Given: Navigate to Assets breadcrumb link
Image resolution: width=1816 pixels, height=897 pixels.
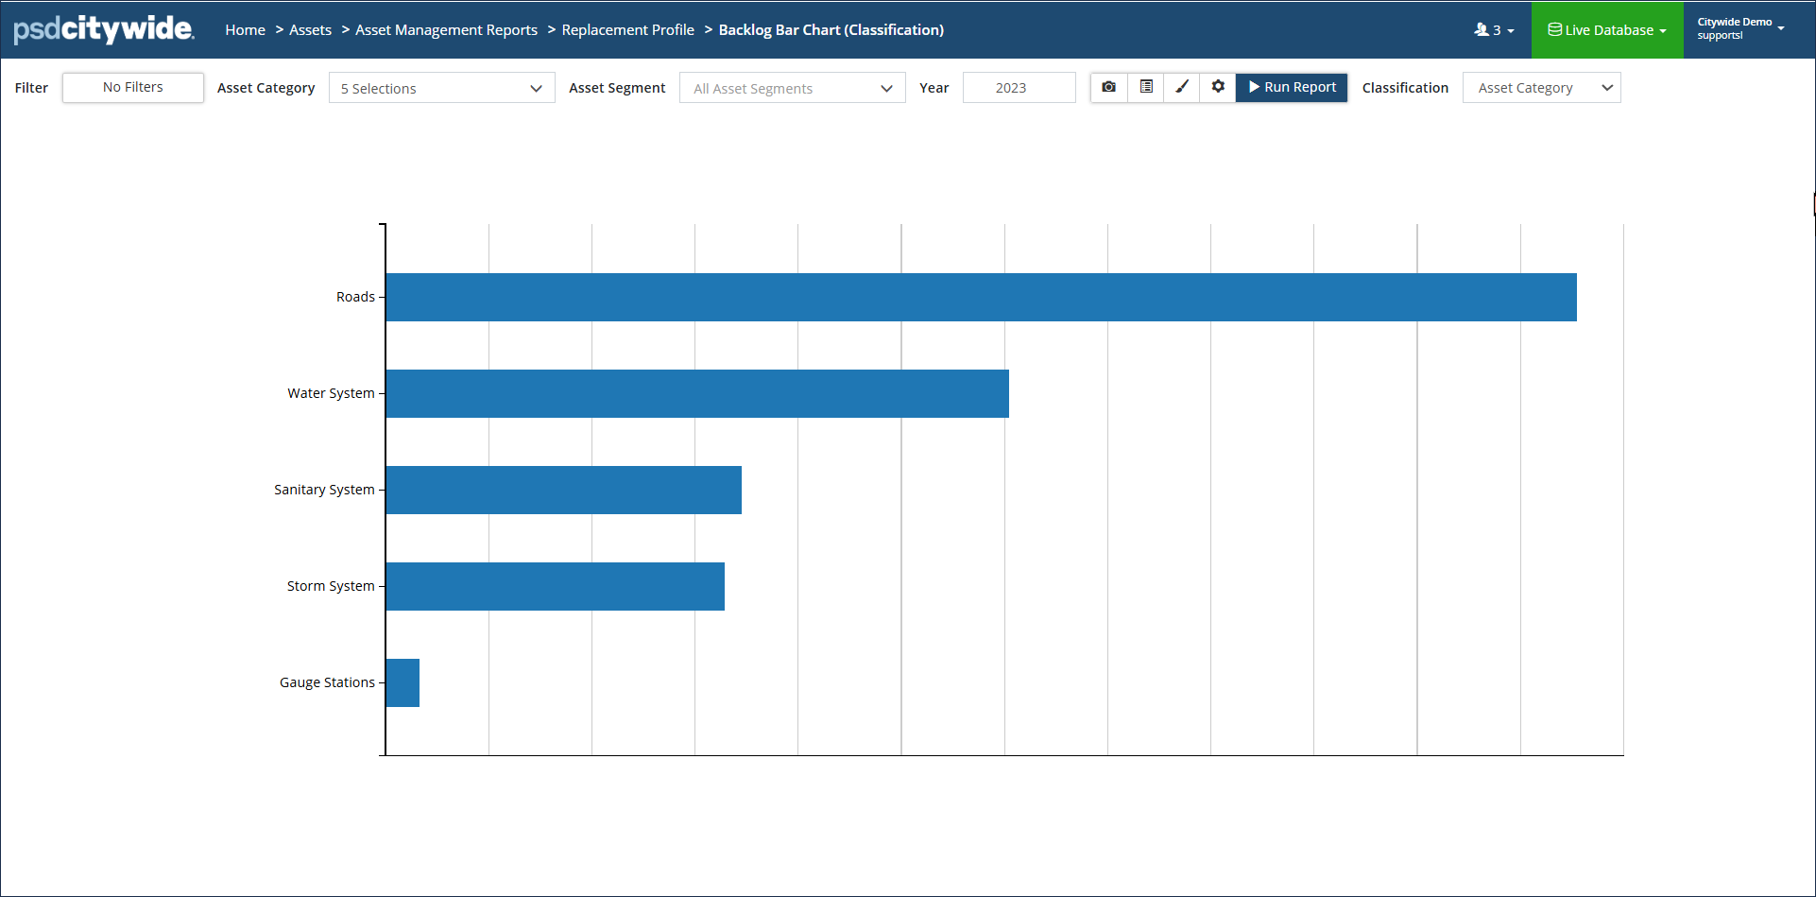Looking at the screenshot, I should (310, 30).
